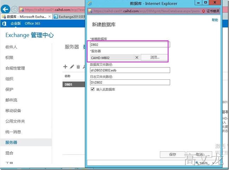The image size is (229, 170).
Task: Select Office 365 in the header
Action: coord(32,24)
